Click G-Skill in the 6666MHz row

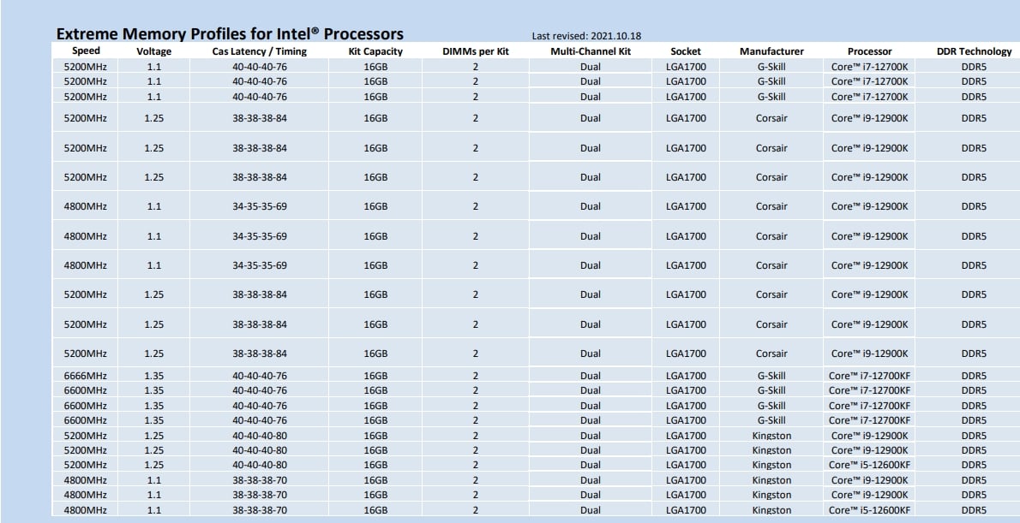tap(771, 376)
